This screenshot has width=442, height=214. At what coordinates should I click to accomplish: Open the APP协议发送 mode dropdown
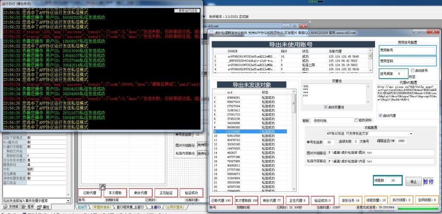(x=411, y=133)
